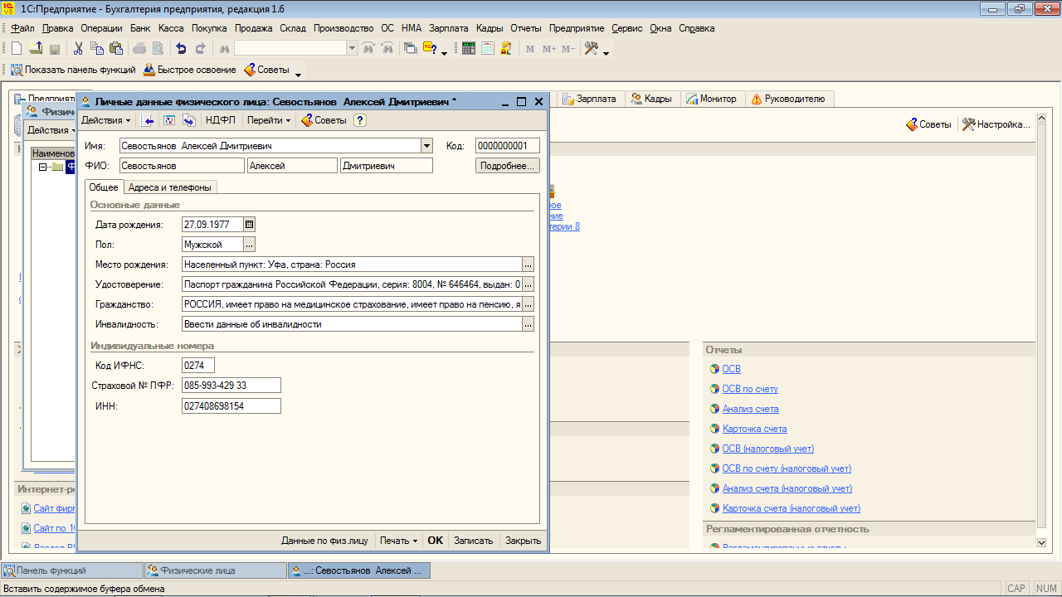Switch to the Кадры panel tab
This screenshot has height=597, width=1062.
(651, 99)
